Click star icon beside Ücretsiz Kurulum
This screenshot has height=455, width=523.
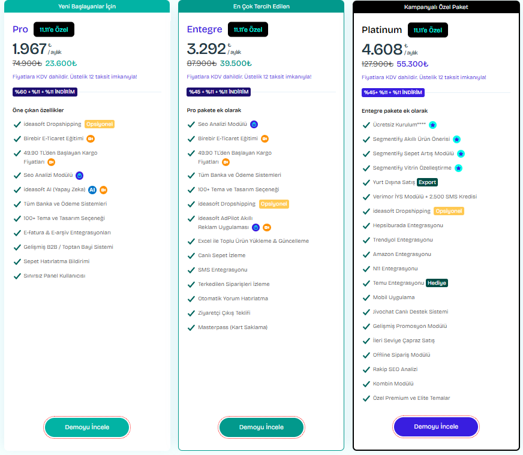point(432,125)
